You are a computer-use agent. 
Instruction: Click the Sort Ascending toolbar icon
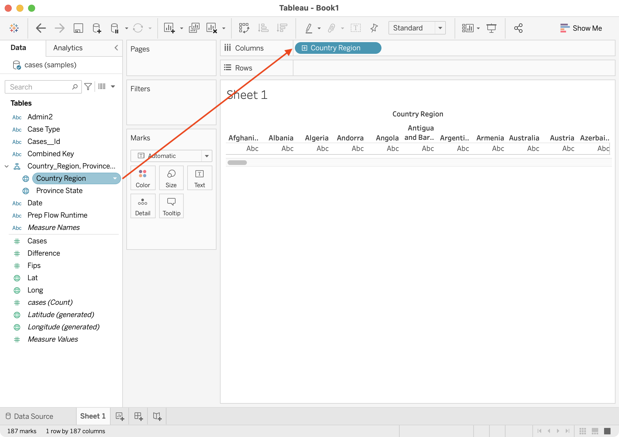[263, 28]
